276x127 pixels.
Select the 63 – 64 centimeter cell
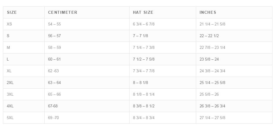(x=54, y=83)
